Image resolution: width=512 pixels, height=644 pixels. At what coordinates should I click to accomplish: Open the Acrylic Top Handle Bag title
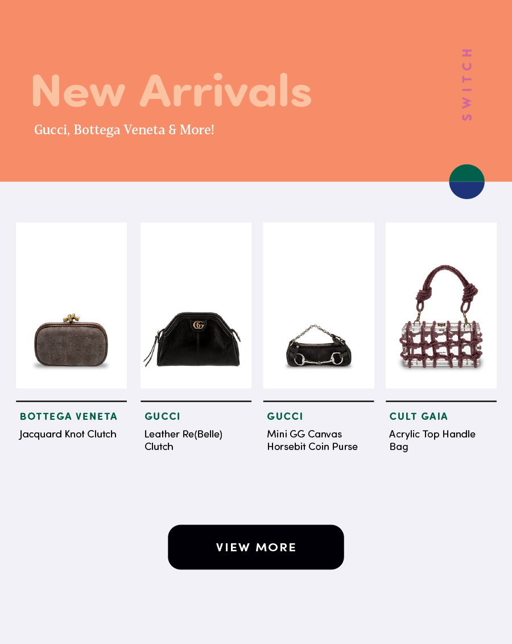click(432, 440)
